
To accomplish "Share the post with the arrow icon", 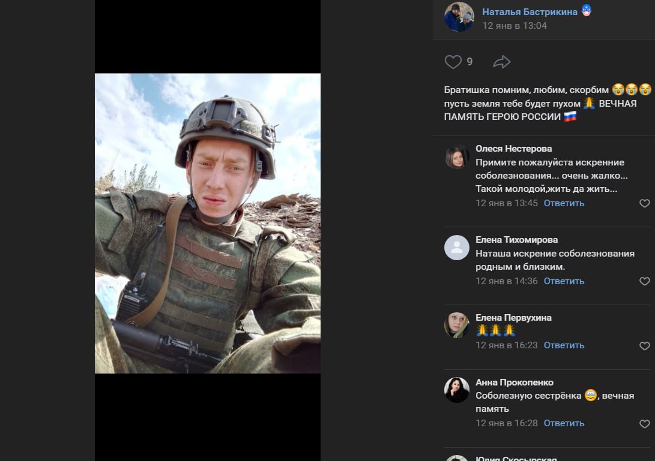I will [502, 62].
